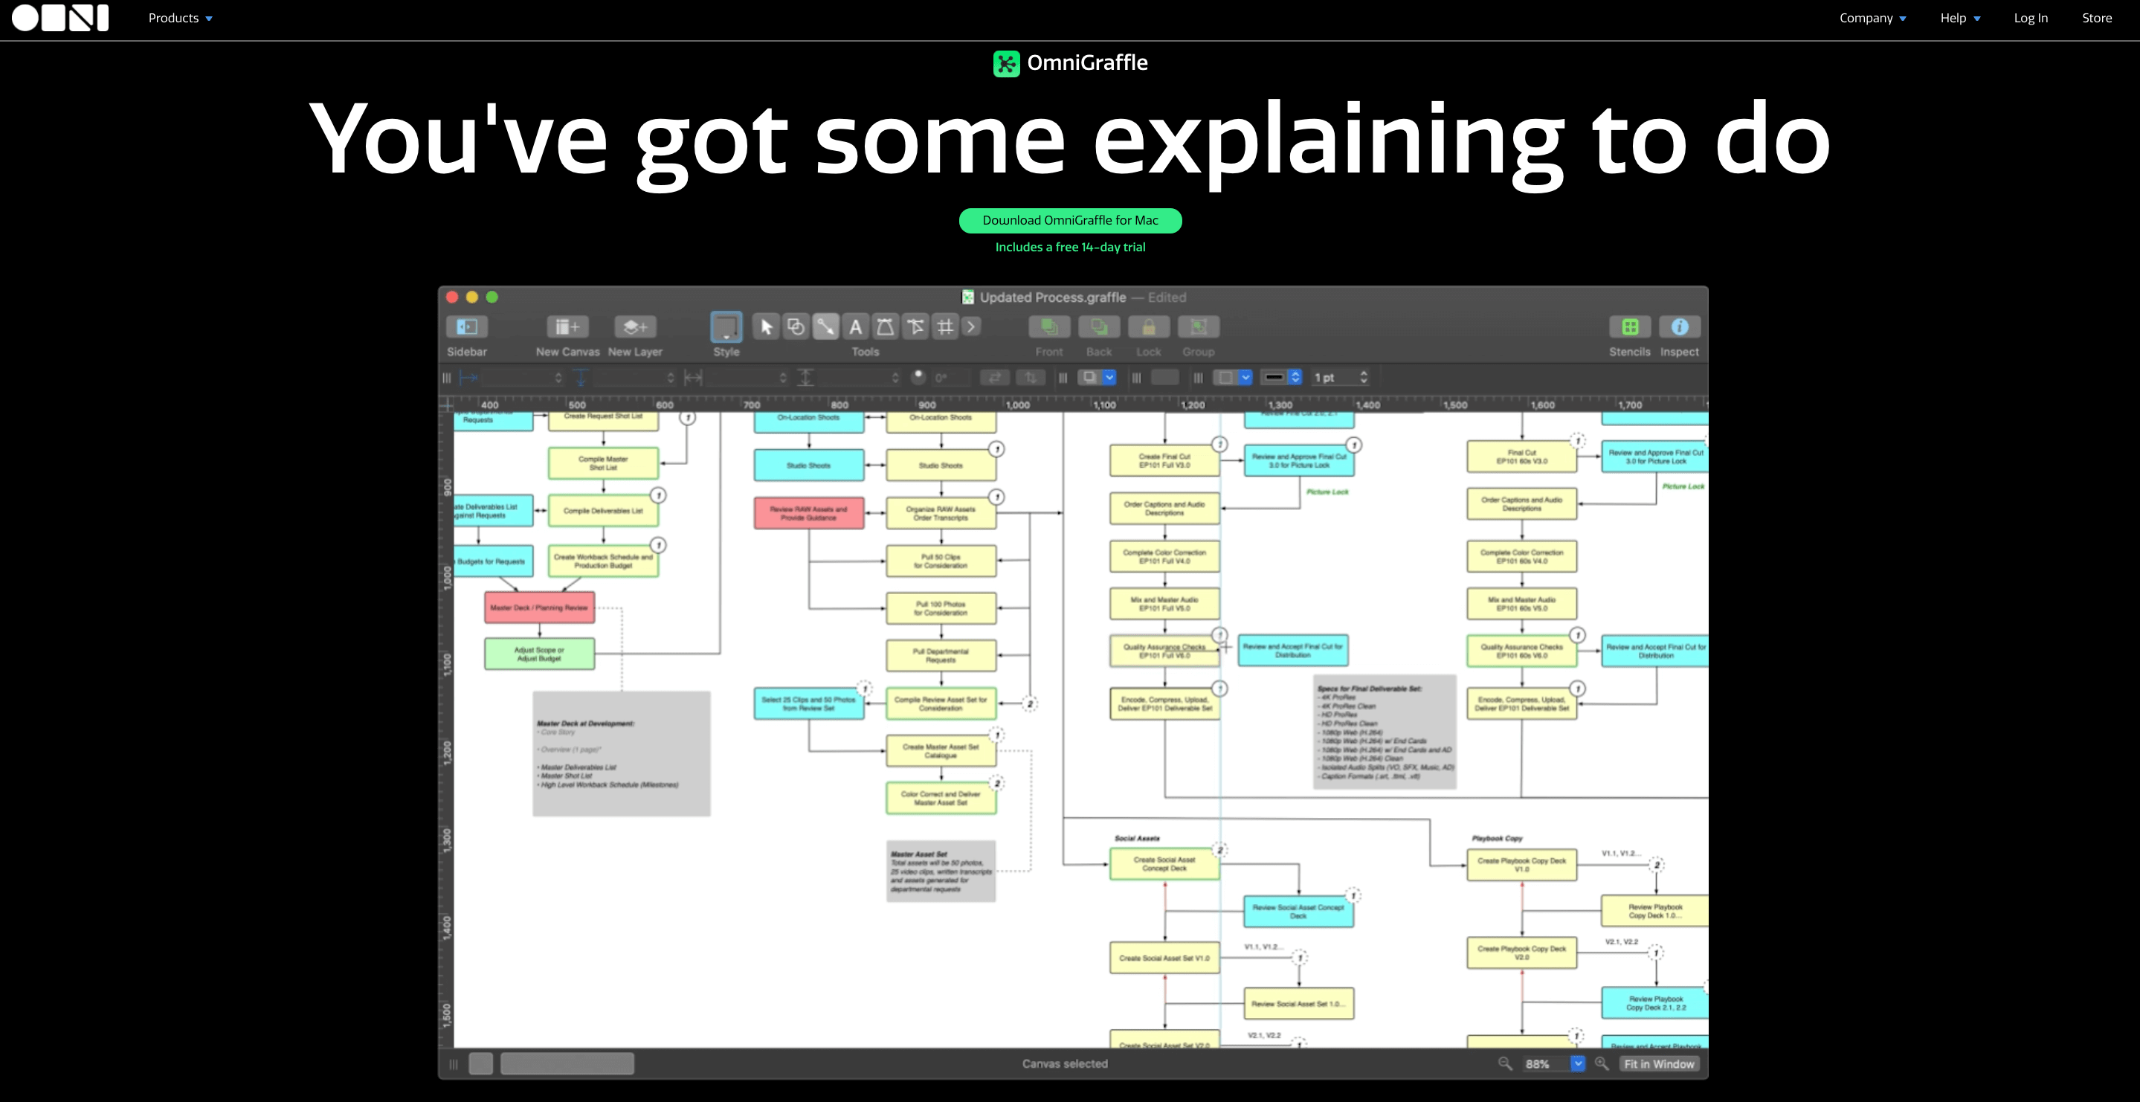
Task: Click the zoom out magnifier icon
Action: click(1504, 1064)
